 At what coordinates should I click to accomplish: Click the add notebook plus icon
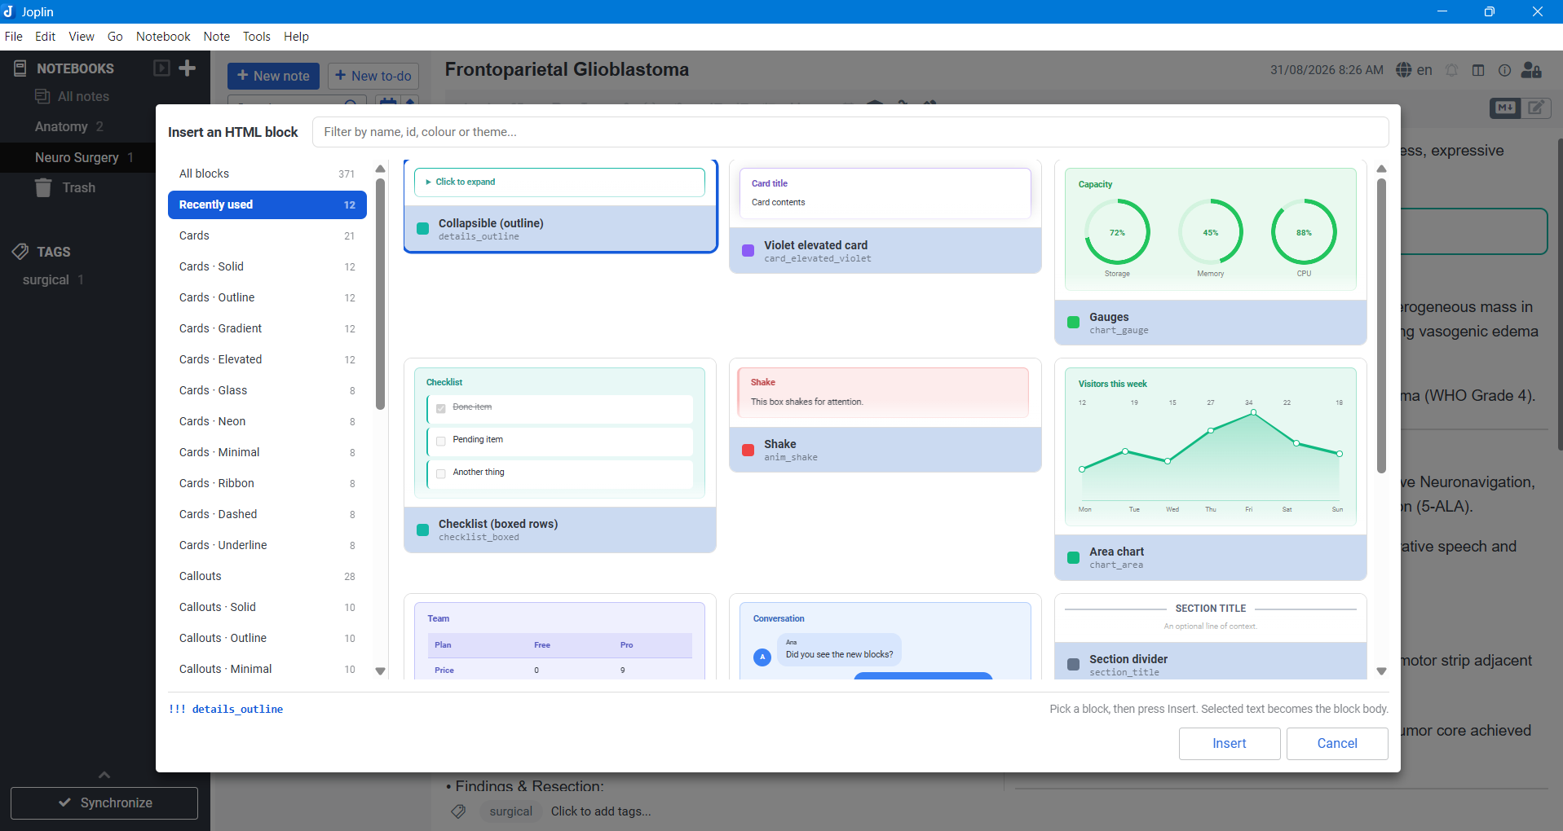point(188,68)
